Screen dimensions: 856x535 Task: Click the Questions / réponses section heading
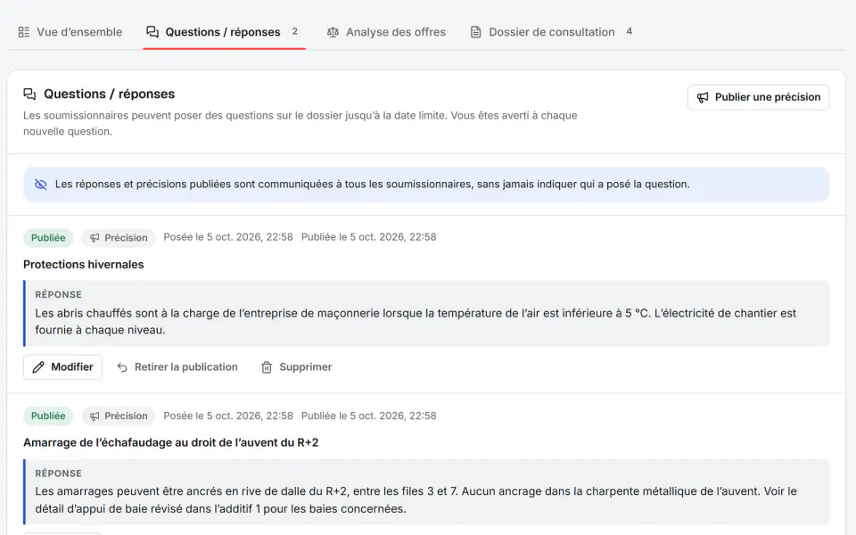109,94
